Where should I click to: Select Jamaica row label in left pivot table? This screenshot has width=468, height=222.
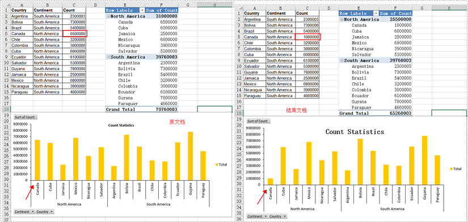coord(127,33)
